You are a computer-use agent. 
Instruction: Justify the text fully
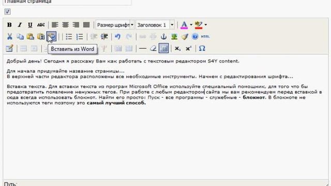86,25
